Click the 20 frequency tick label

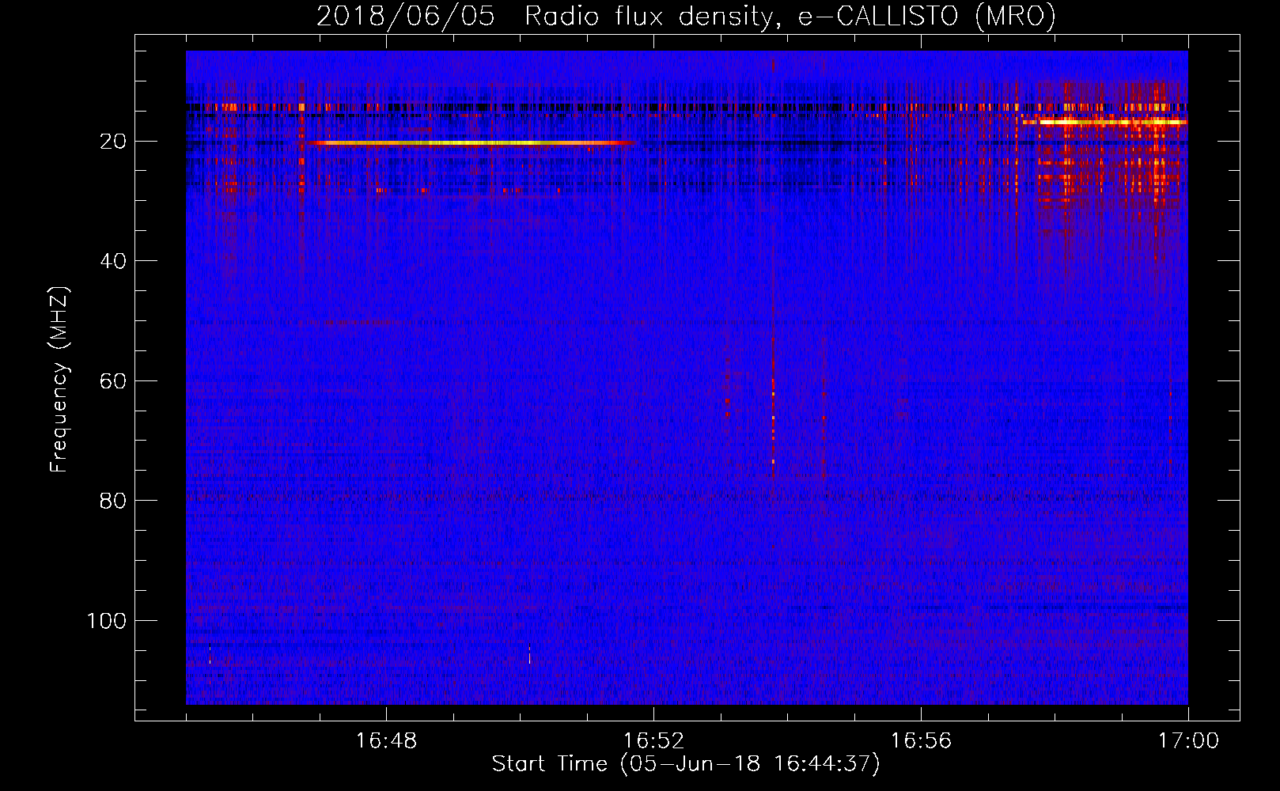[x=113, y=142]
